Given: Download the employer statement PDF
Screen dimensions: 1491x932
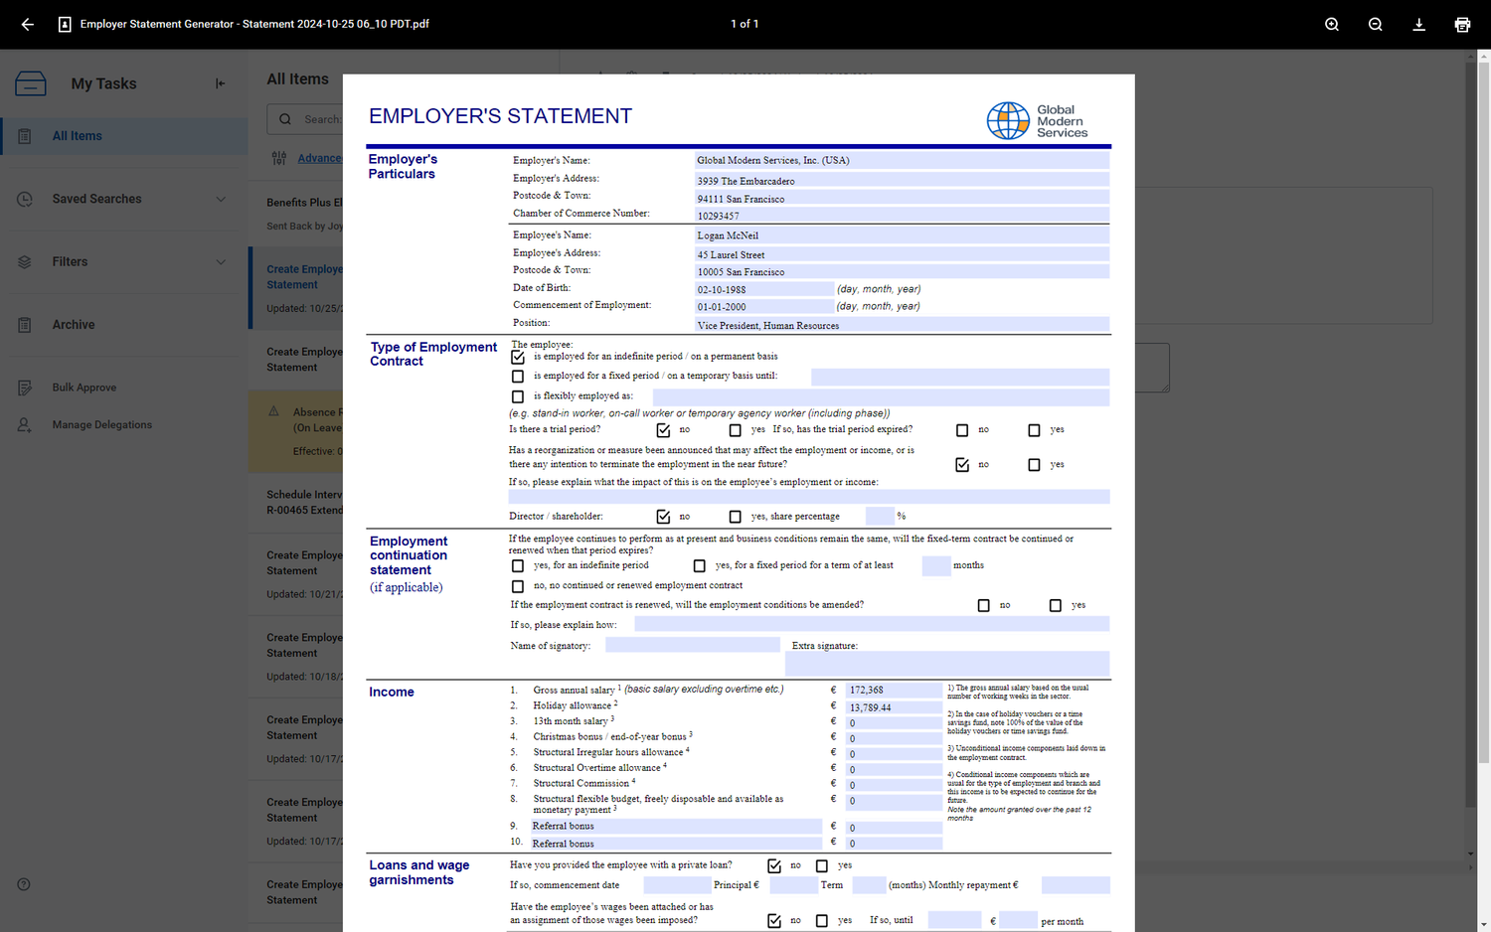Looking at the screenshot, I should pos(1419,24).
